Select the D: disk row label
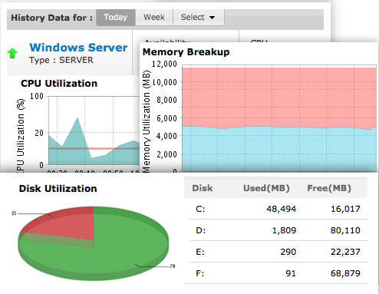 [x=200, y=230]
